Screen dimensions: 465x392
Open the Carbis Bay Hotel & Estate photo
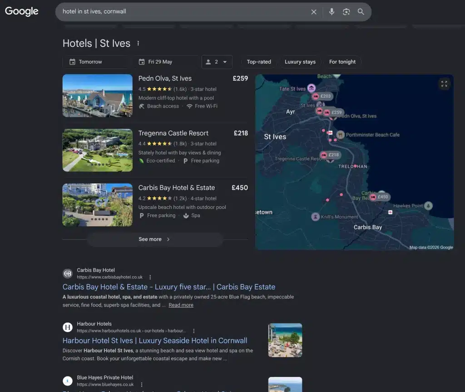pyautogui.click(x=98, y=205)
